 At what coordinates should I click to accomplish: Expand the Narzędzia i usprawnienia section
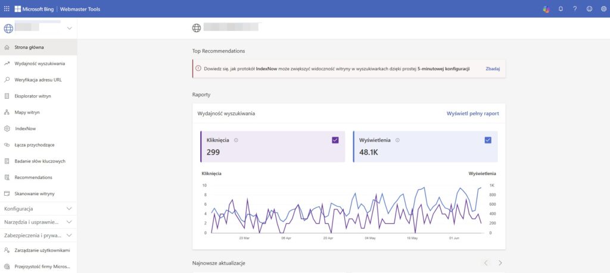(39, 222)
